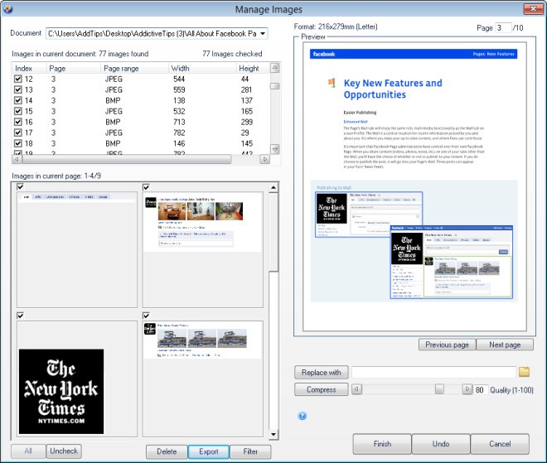Image resolution: width=547 pixels, height=463 pixels.
Task: Select width value 713 in row 16
Action: coord(179,122)
